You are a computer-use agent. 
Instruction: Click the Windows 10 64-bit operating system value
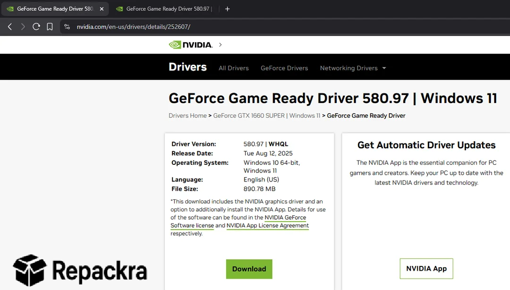[x=272, y=166]
